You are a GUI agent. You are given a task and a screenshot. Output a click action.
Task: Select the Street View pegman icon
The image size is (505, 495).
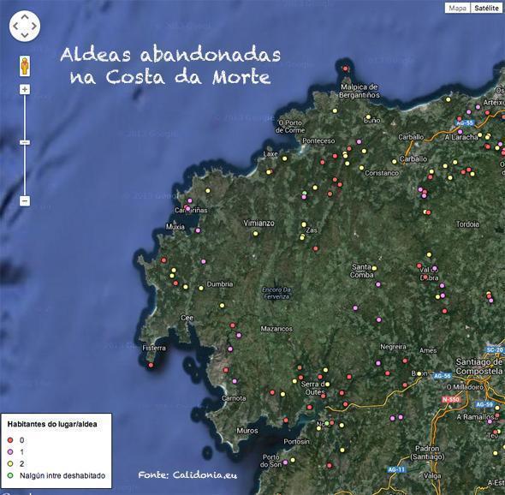[25, 66]
